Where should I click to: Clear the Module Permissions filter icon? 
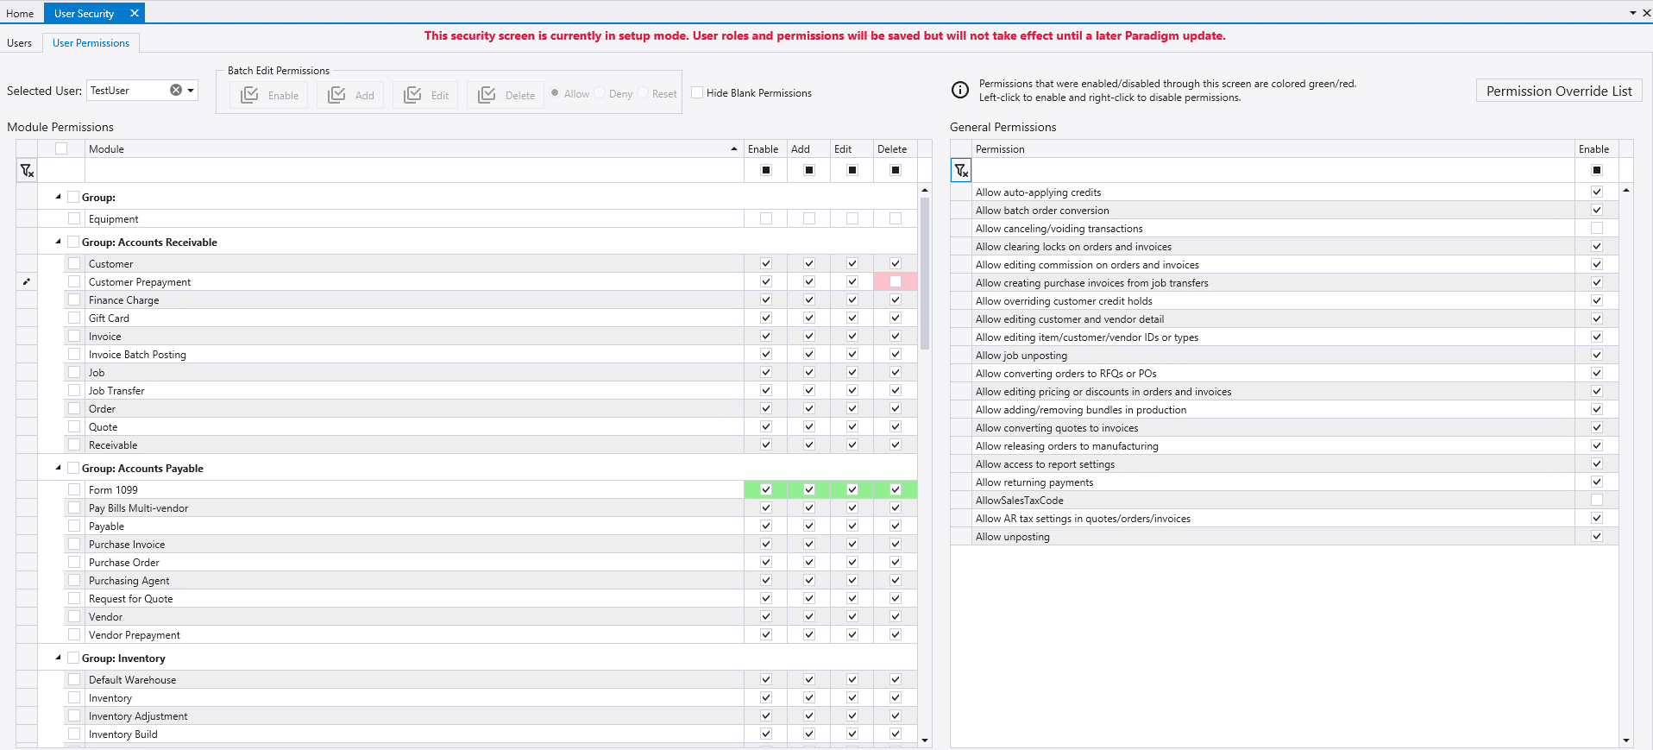[27, 171]
